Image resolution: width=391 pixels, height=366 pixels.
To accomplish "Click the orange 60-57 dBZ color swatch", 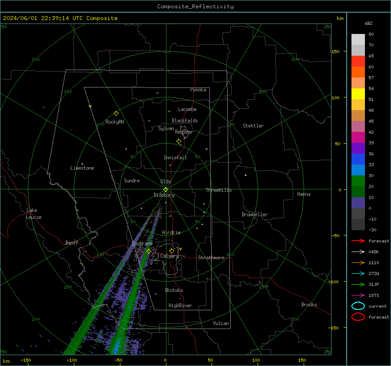I will 358,72.
